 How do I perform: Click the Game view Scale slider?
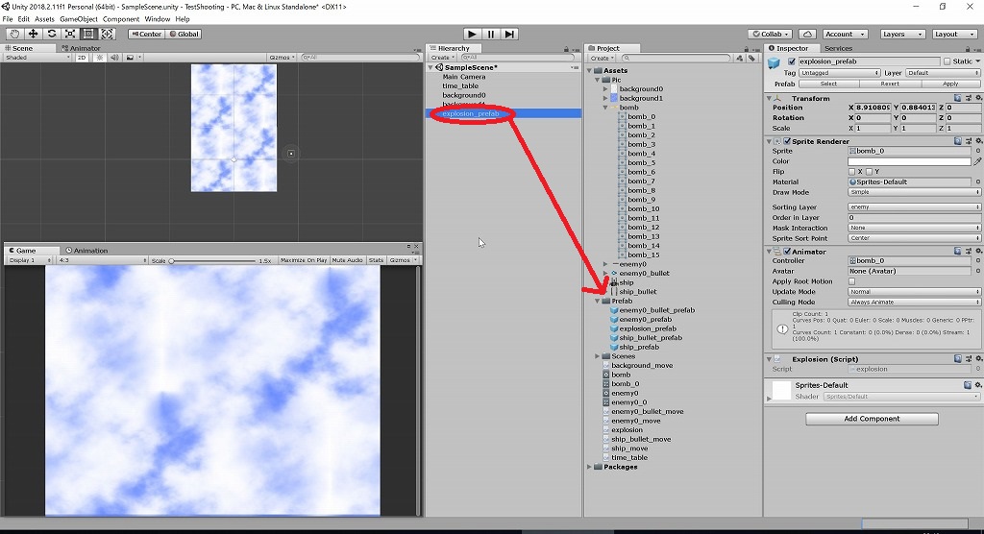tap(213, 260)
